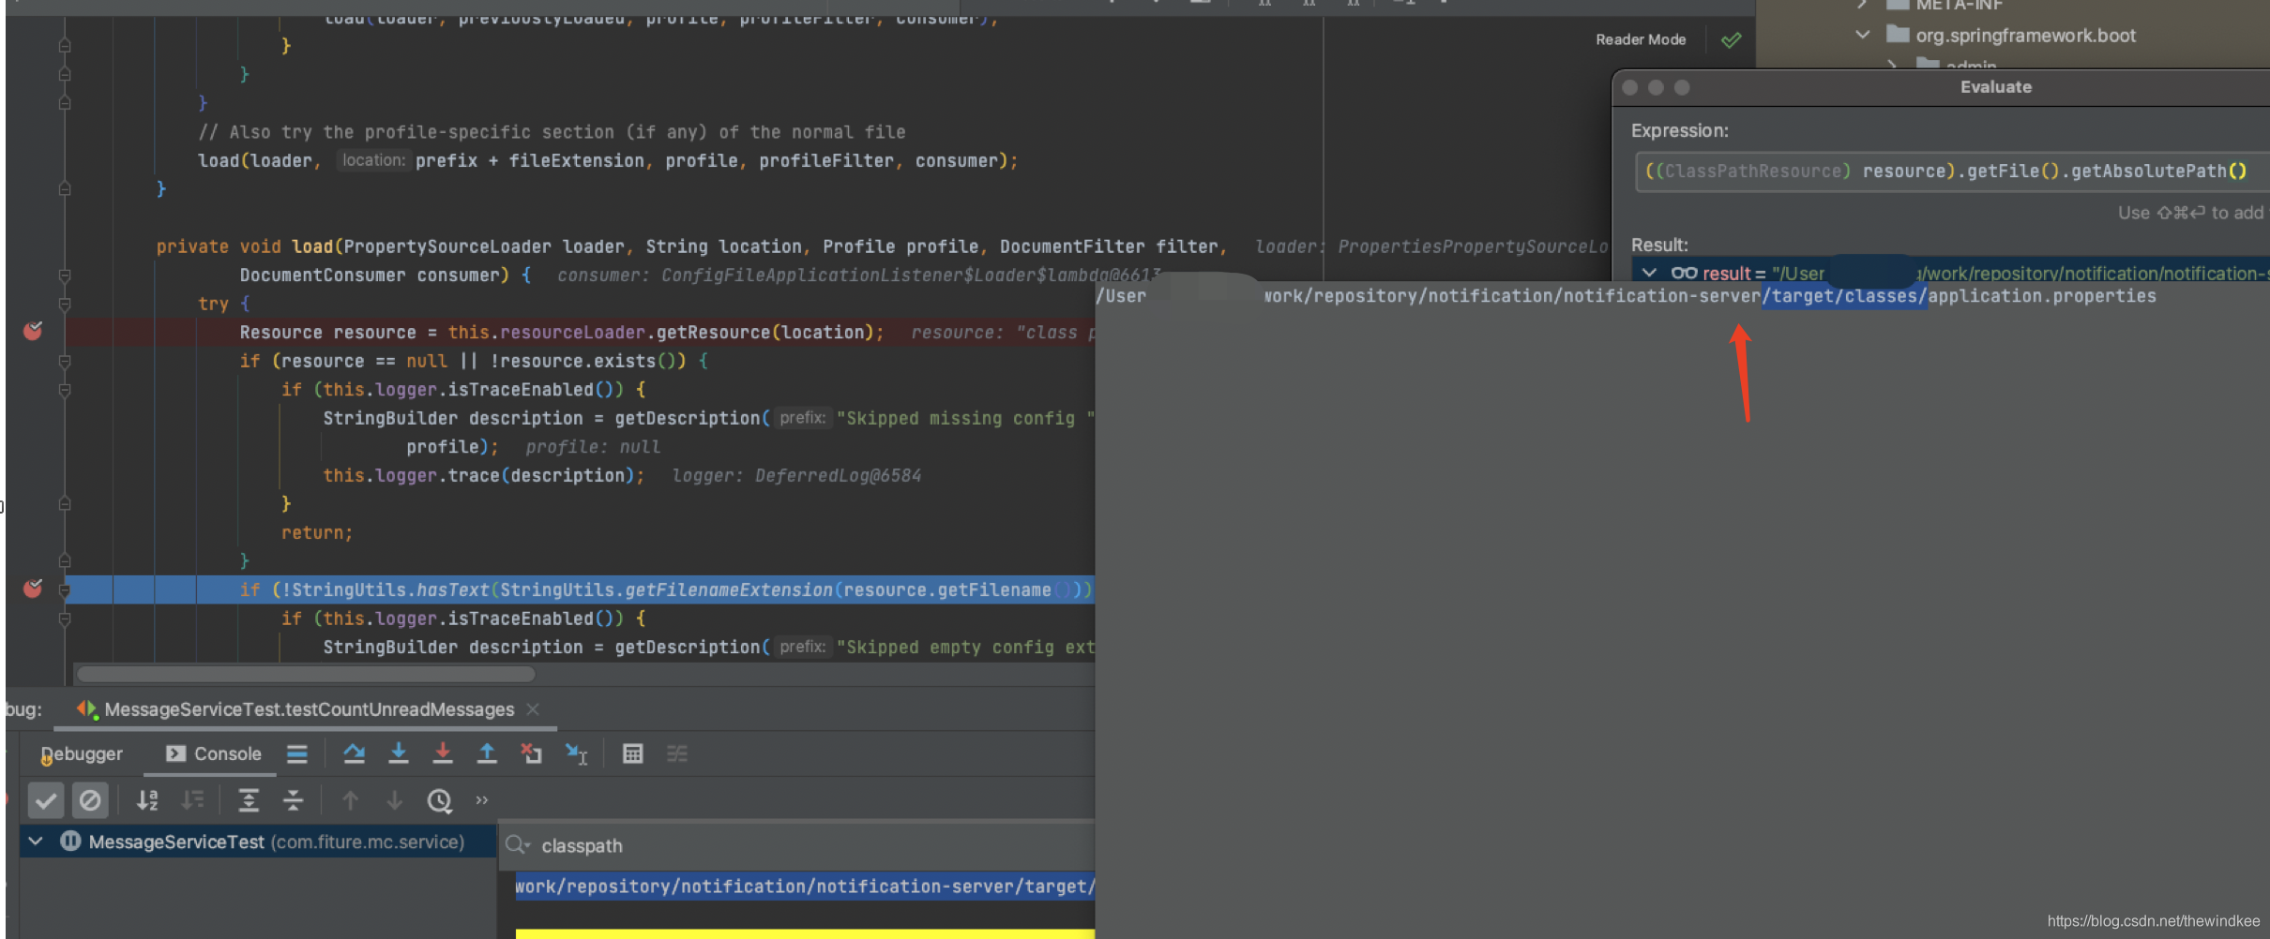Click the console search magnifier icon
Image resolution: width=2270 pixels, height=939 pixels.
[517, 845]
